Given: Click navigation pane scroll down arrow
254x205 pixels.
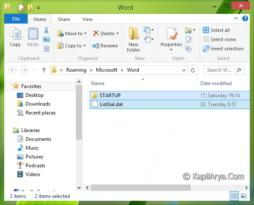Looking at the screenshot, I should [79, 188].
